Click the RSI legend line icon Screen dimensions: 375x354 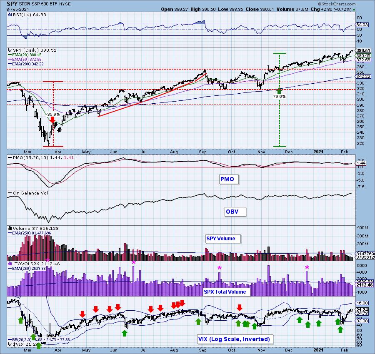click(10, 15)
